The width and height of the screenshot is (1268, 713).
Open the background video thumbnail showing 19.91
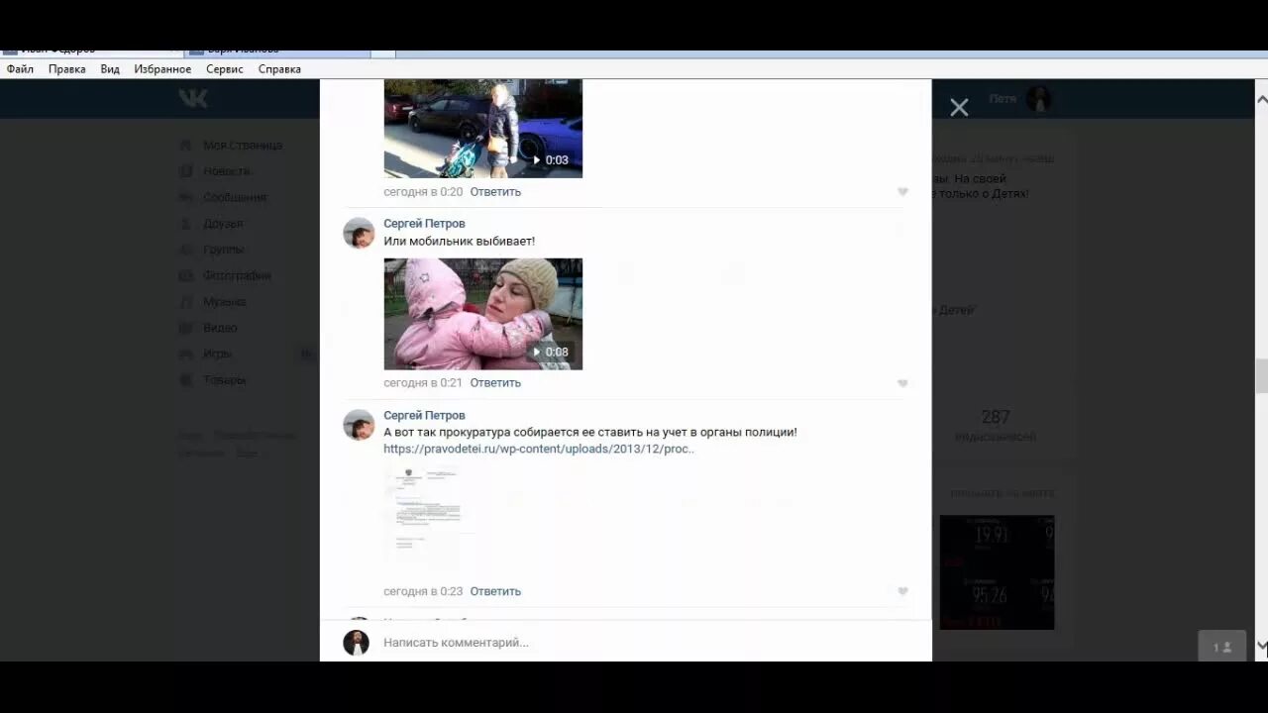[997, 572]
